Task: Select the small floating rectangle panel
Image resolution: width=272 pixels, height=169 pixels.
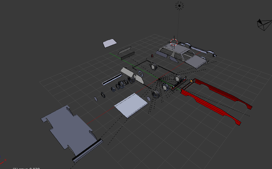Action: tap(110, 43)
